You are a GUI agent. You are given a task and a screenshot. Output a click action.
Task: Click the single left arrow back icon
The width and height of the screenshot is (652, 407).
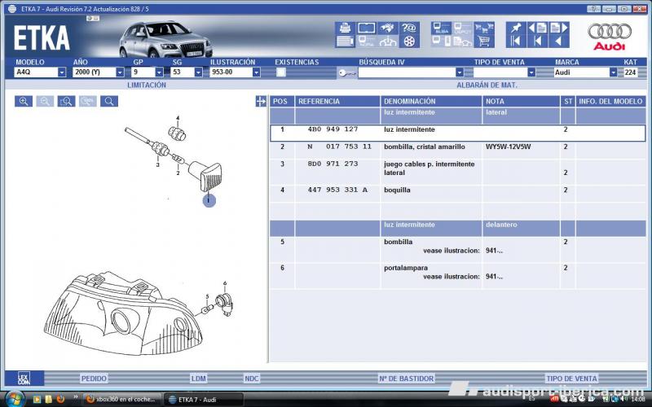point(559,42)
